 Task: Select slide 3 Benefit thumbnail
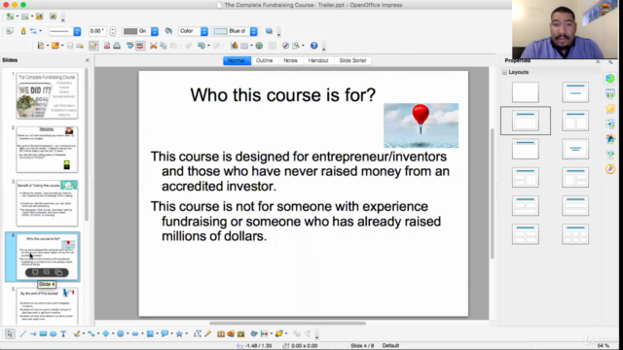coord(47,203)
